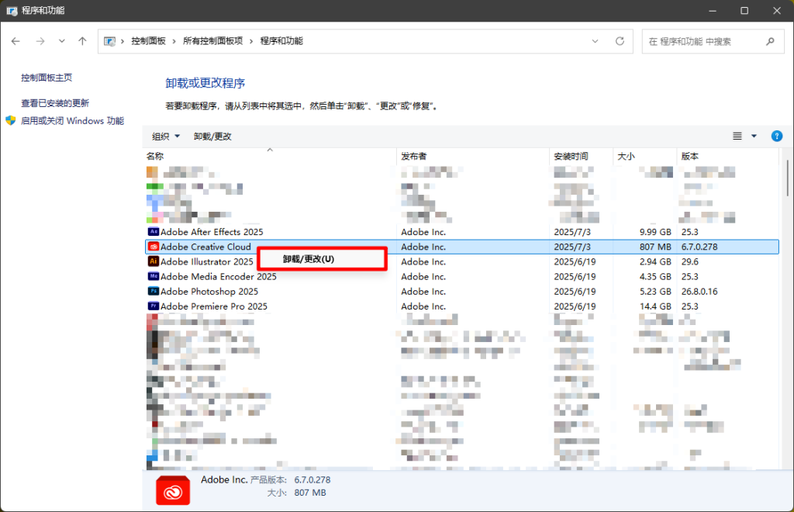
Task: Click 卸载/更改 in the toolbar
Action: coord(212,137)
